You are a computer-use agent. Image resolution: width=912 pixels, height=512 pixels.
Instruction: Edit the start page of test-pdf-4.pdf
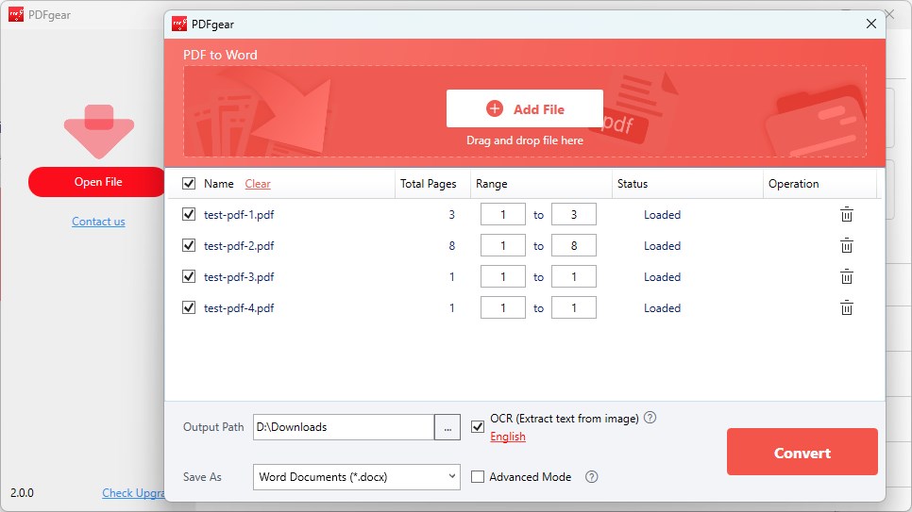503,308
